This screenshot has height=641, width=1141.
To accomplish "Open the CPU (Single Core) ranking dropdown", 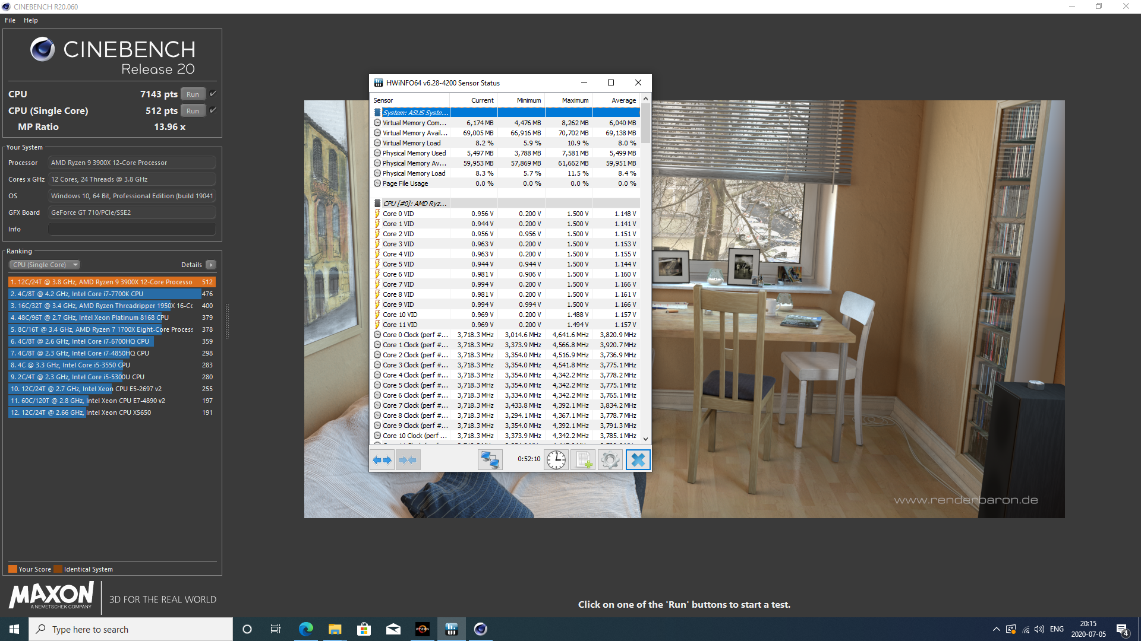I will click(x=45, y=265).
